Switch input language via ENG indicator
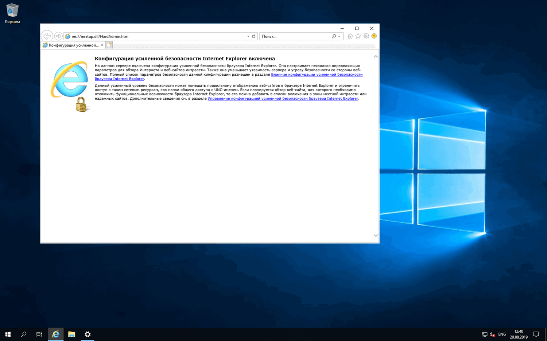Viewport: 547px width, 341px height. pyautogui.click(x=502, y=334)
